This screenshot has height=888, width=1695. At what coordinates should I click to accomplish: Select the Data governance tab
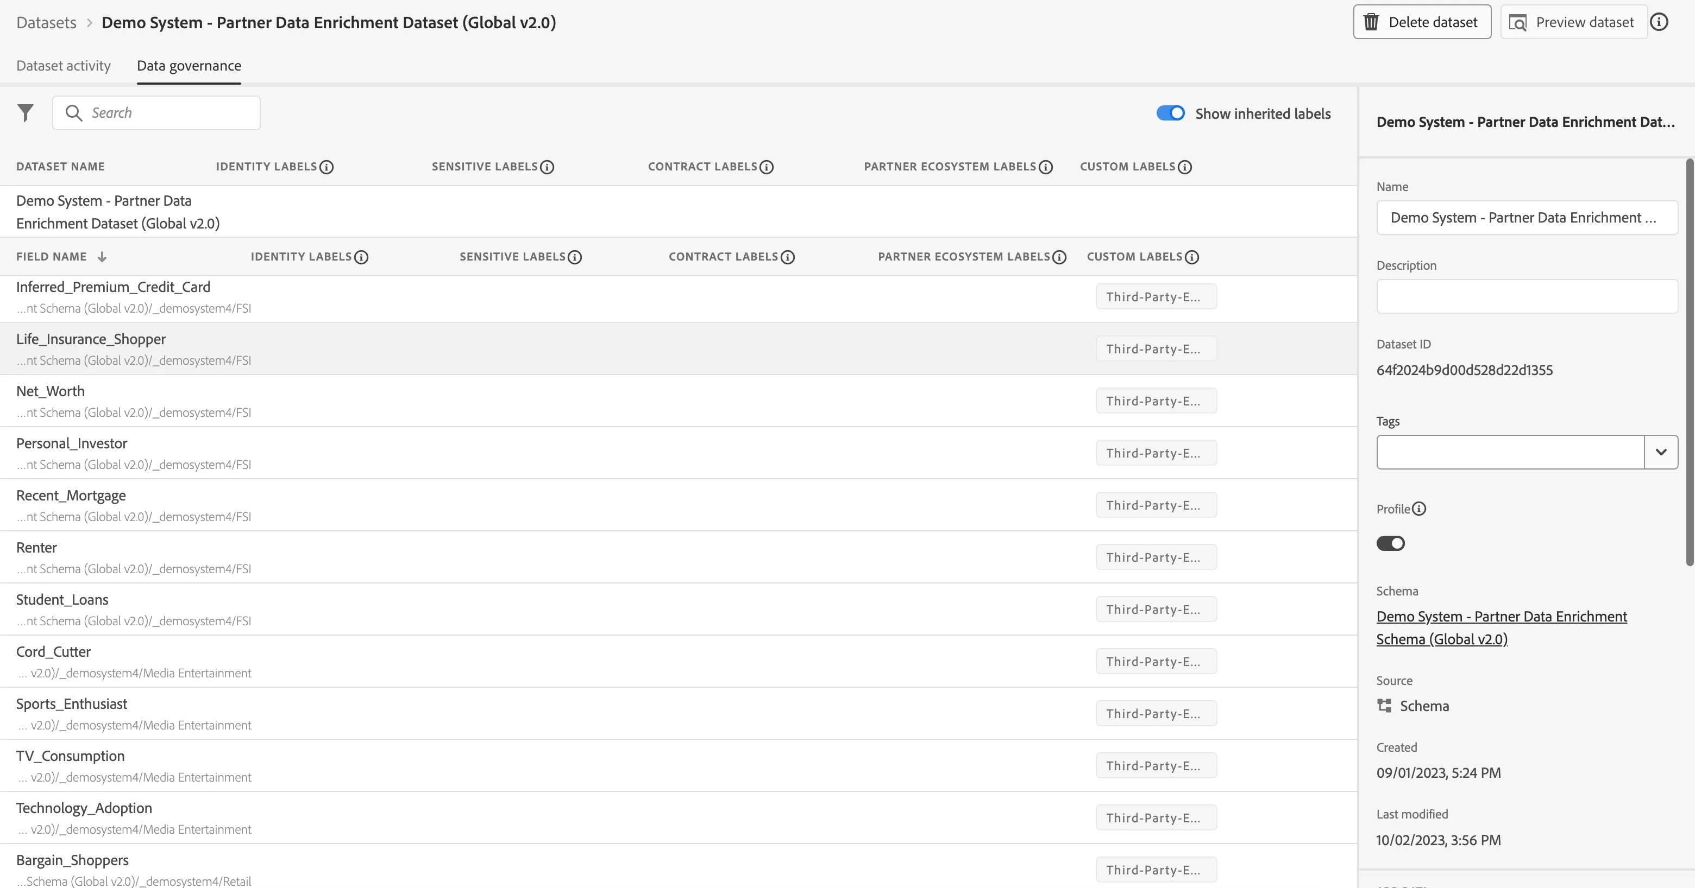coord(189,66)
